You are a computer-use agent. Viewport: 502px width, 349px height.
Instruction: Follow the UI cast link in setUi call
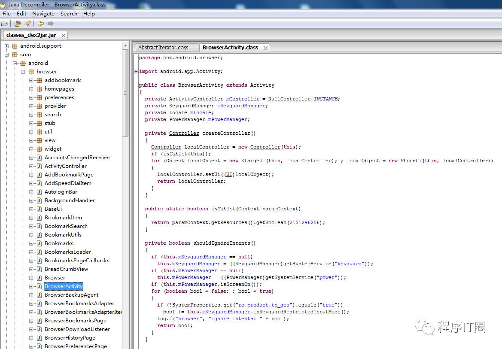[x=229, y=174]
